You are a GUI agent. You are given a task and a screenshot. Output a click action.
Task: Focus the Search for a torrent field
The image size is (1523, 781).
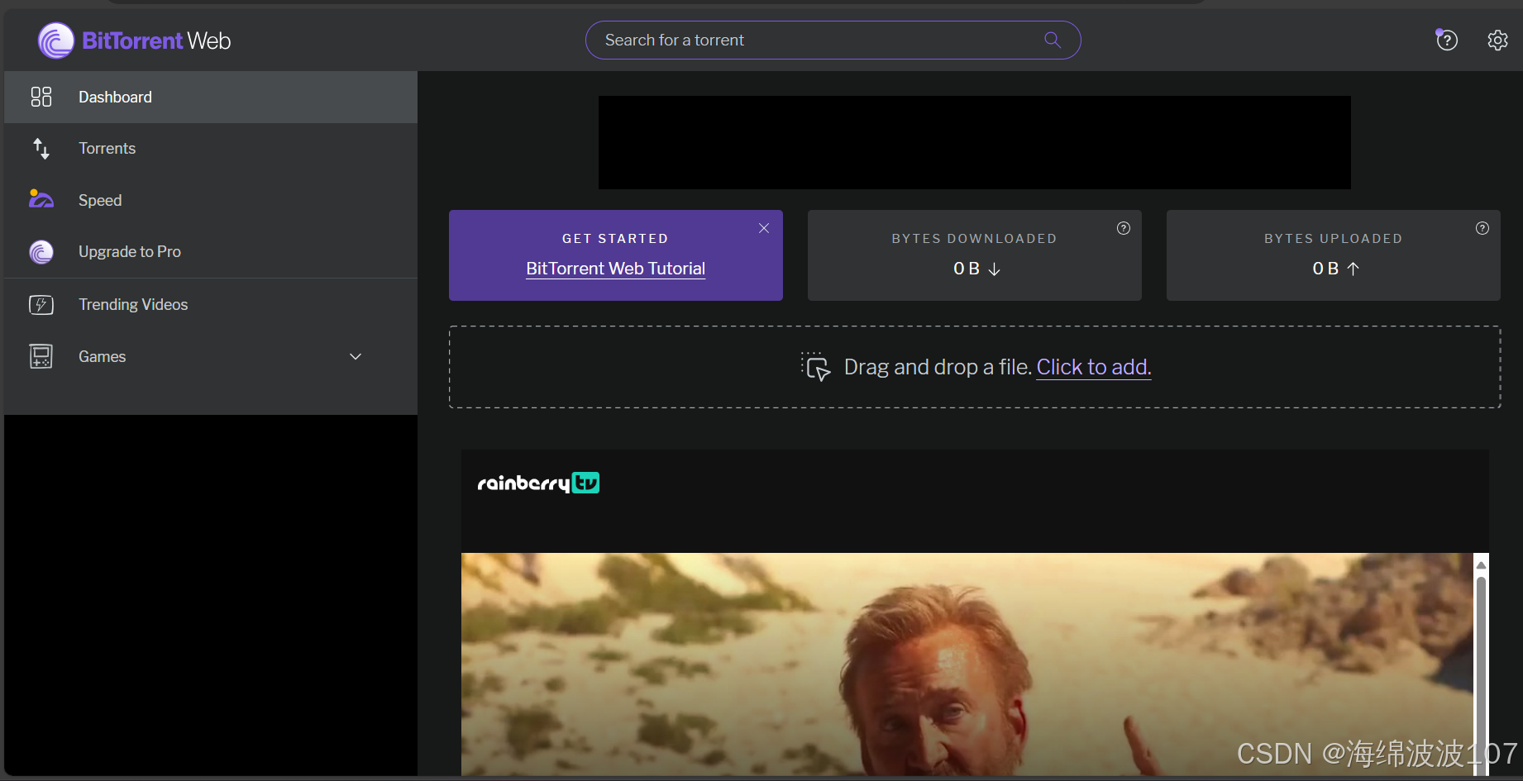pyautogui.click(x=833, y=40)
